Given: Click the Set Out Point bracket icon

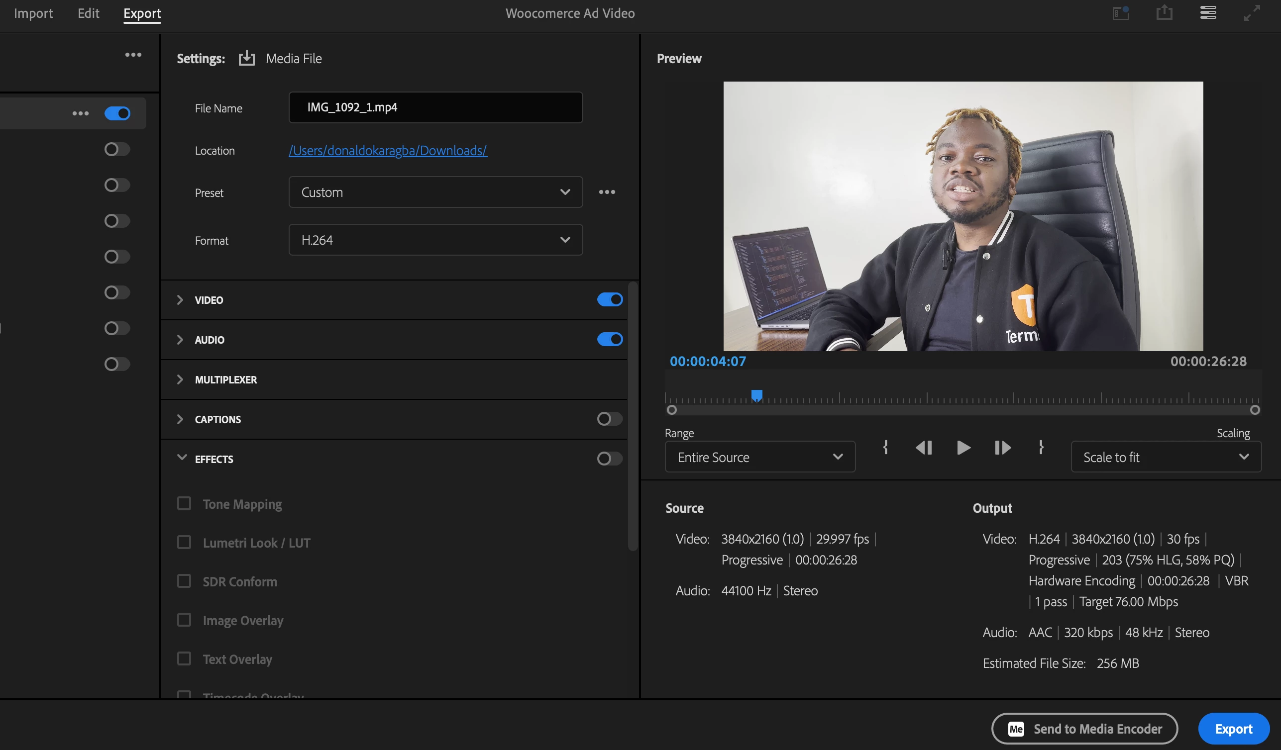Looking at the screenshot, I should coord(1041,447).
